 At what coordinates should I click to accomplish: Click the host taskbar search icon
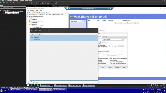(5, 91)
